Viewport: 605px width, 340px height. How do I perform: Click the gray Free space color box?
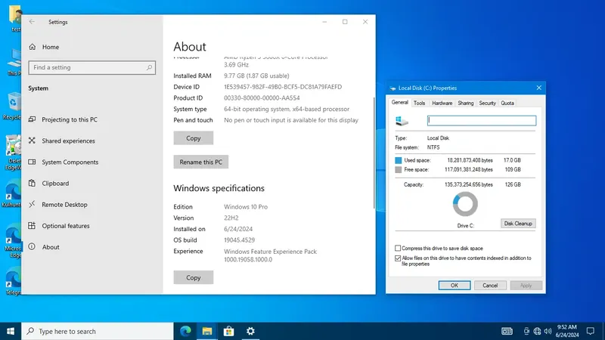pyautogui.click(x=399, y=169)
